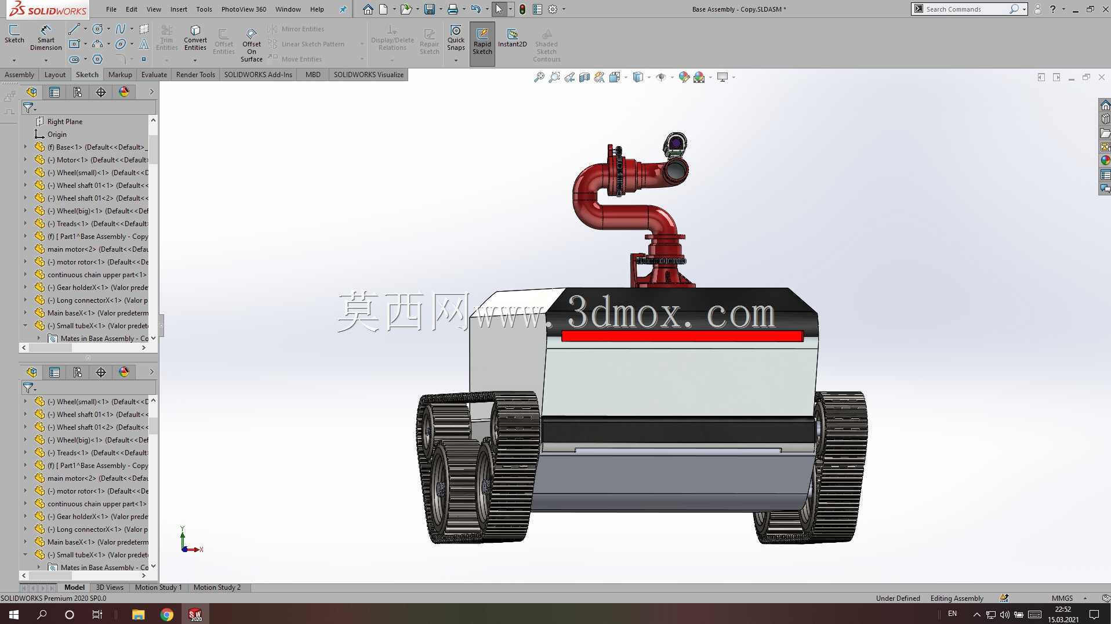This screenshot has height=624, width=1111.
Task: Open the Slot tool dropdown arrow
Action: pyautogui.click(x=85, y=59)
